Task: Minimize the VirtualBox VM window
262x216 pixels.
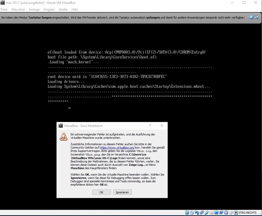Action: (232, 3)
